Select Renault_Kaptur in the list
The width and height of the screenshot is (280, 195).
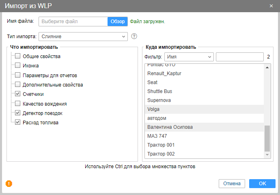click(x=164, y=74)
